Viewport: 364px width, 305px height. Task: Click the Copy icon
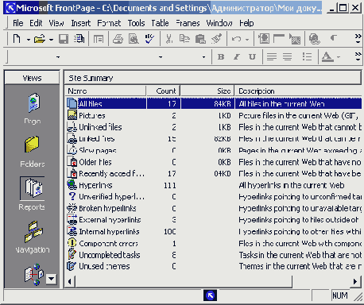click(x=184, y=39)
